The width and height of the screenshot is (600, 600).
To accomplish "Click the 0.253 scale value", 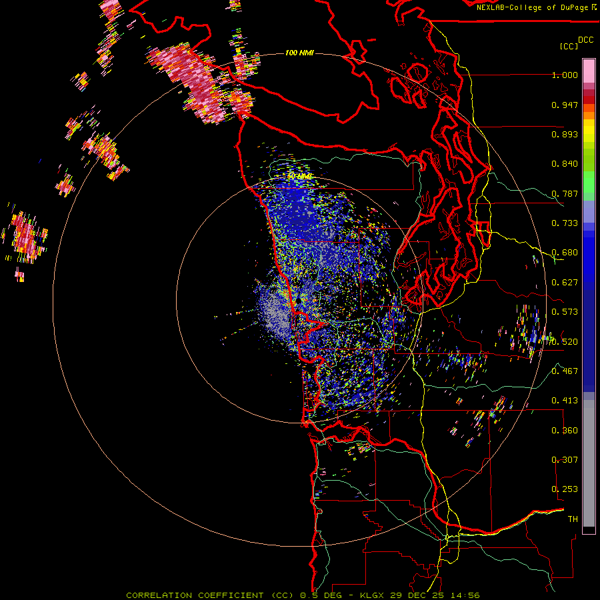I will [x=565, y=489].
